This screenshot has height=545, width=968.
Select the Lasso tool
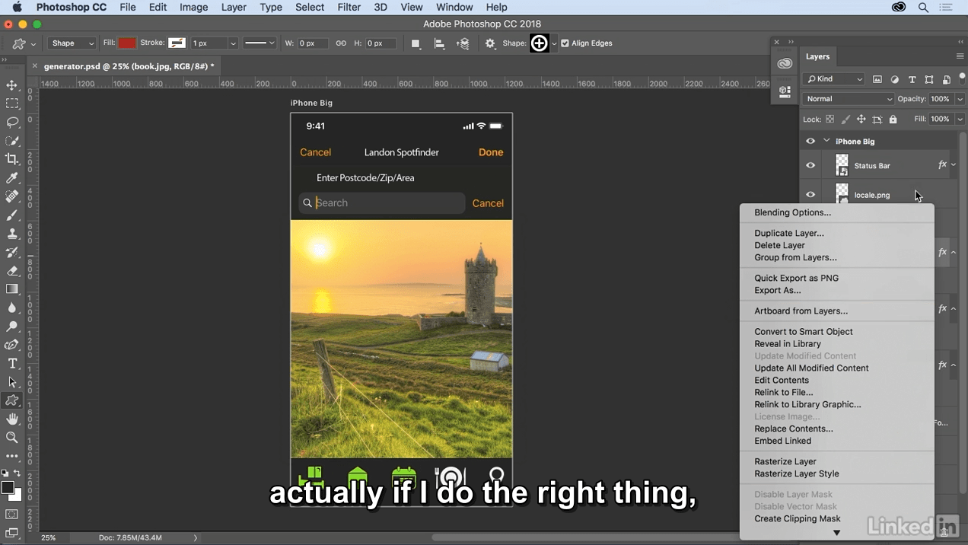pyautogui.click(x=12, y=123)
